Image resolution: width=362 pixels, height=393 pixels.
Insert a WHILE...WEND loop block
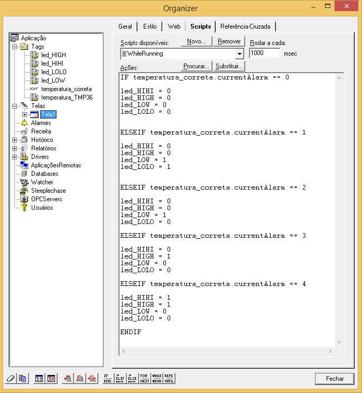tap(156, 378)
